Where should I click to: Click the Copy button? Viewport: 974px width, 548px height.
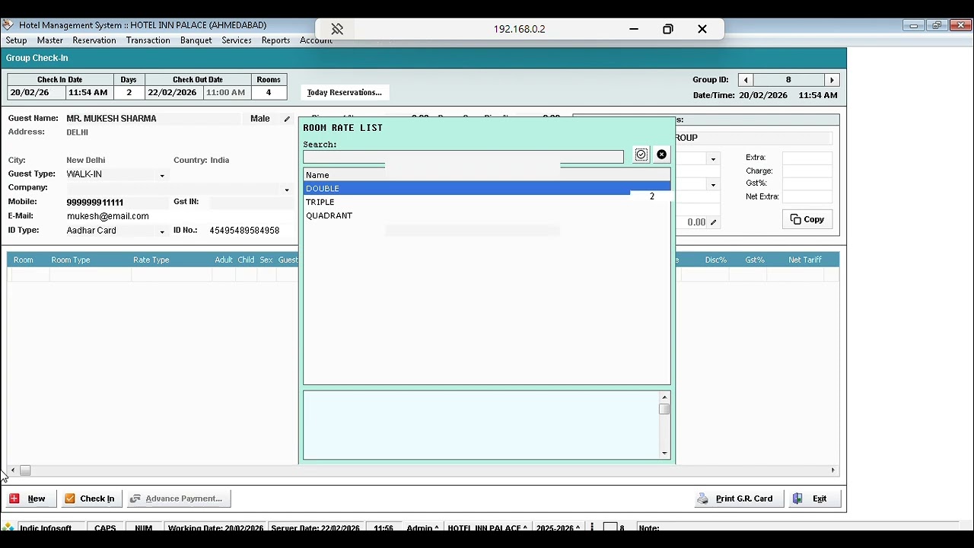(807, 219)
